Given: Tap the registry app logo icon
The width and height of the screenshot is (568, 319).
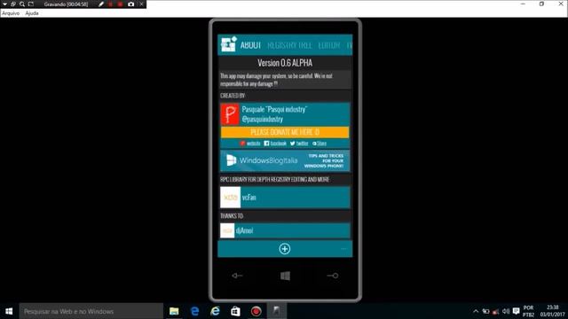Looking at the screenshot, I should [x=229, y=44].
